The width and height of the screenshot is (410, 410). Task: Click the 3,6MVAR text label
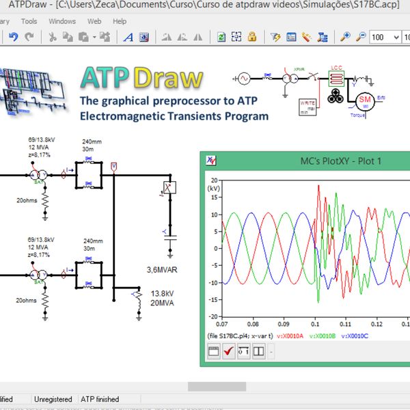tap(162, 270)
